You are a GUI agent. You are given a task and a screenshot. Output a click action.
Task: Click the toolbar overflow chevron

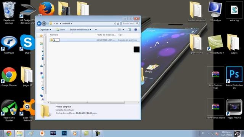(96, 30)
